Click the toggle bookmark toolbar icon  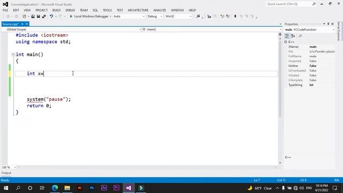coord(235,17)
